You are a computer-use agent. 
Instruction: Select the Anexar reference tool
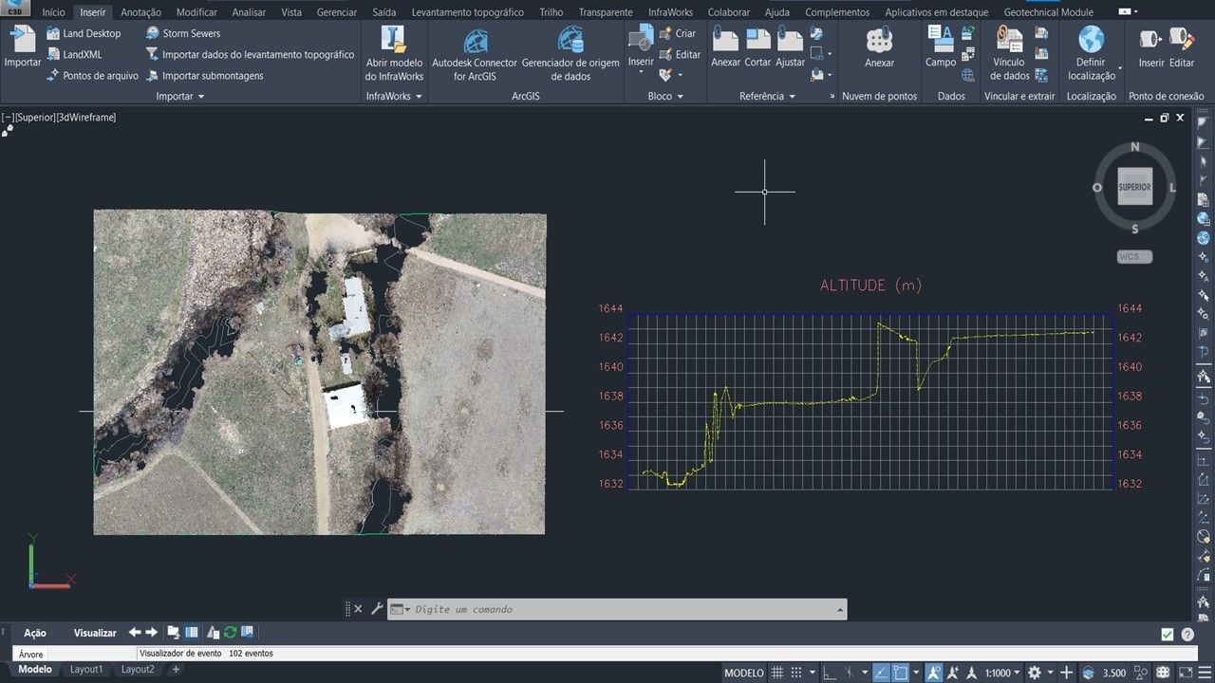(x=726, y=46)
